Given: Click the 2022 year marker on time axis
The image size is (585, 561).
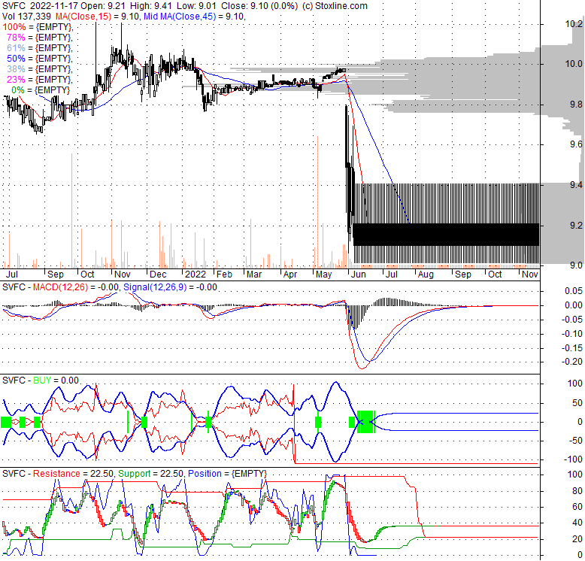Looking at the screenshot, I should point(195,274).
